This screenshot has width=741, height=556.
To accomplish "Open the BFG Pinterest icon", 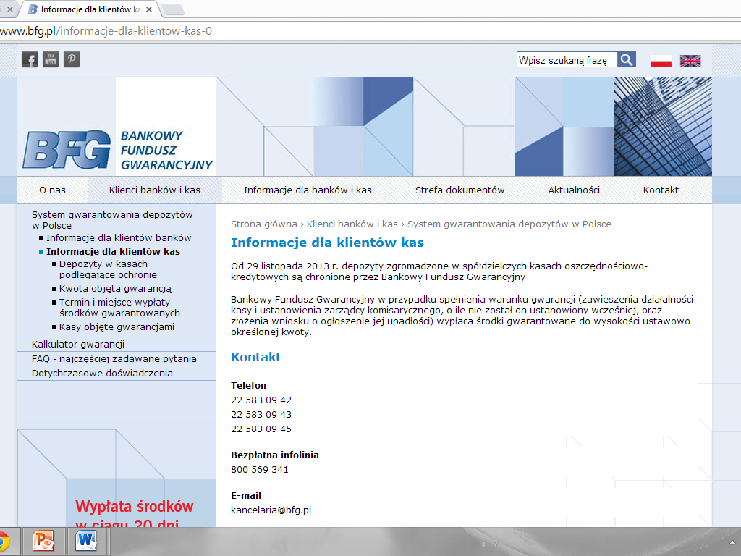I will pos(72,59).
